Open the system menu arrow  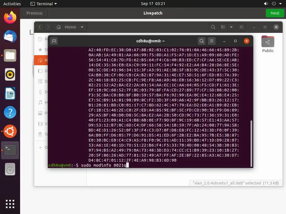coord(280,4)
